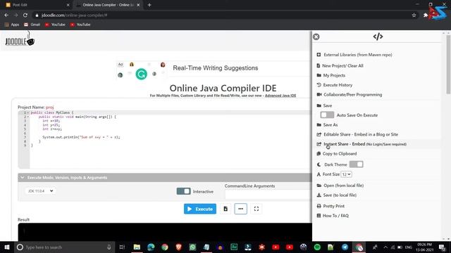
Task: Open the three-dots more options button
Action: click(241, 209)
